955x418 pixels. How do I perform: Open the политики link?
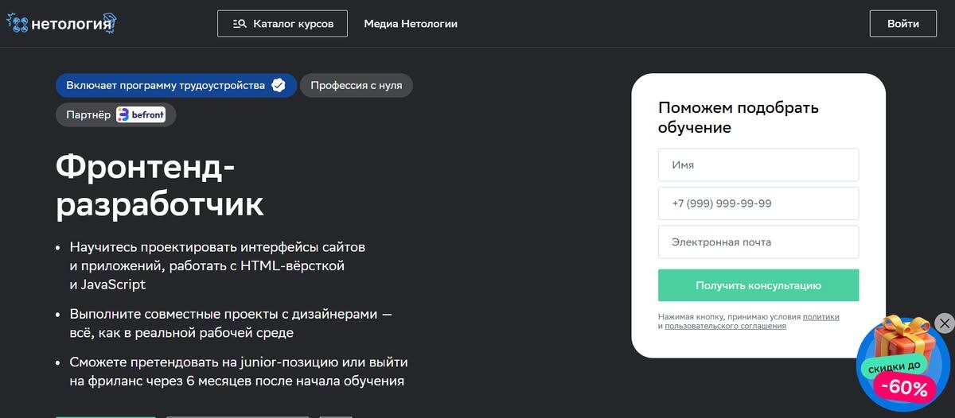[x=821, y=317]
